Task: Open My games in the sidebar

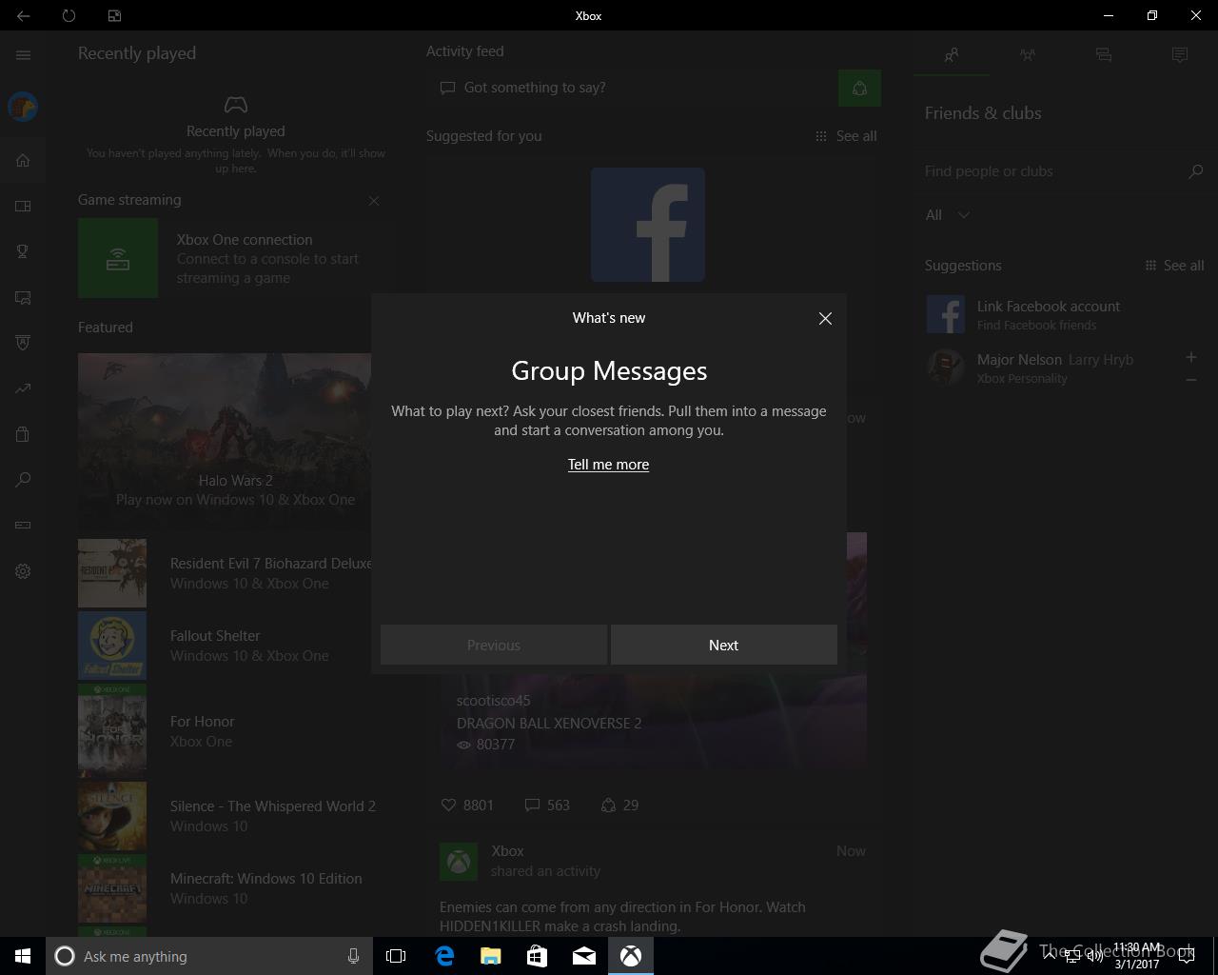Action: [23, 206]
